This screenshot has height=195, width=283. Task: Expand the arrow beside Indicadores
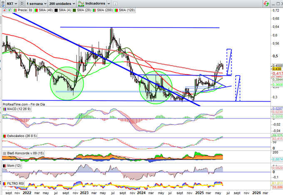point(109,4)
